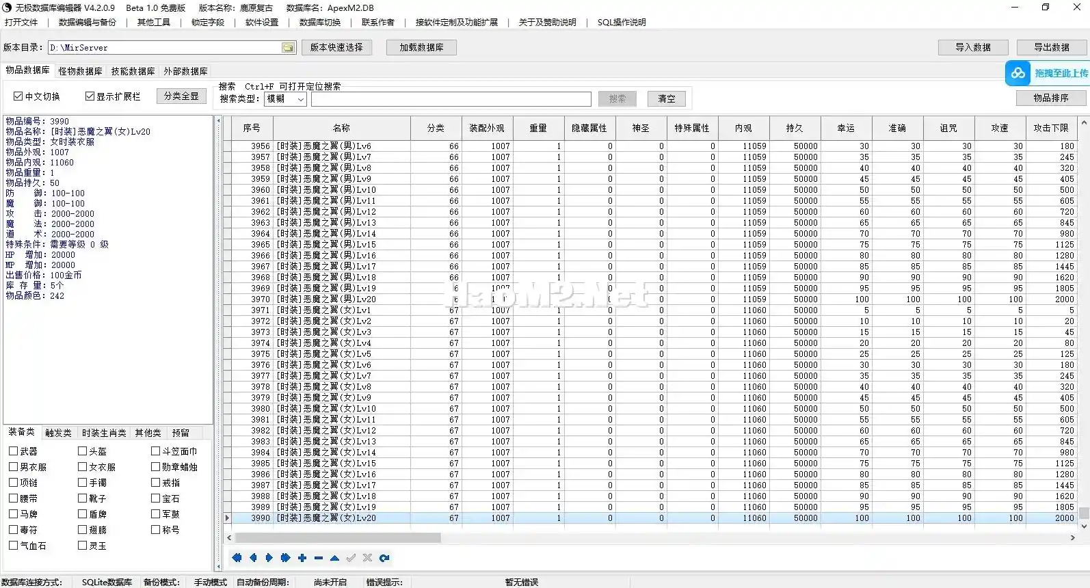This screenshot has height=588, width=1090.
Task: Insert a new record with plus icon
Action: [x=302, y=558]
